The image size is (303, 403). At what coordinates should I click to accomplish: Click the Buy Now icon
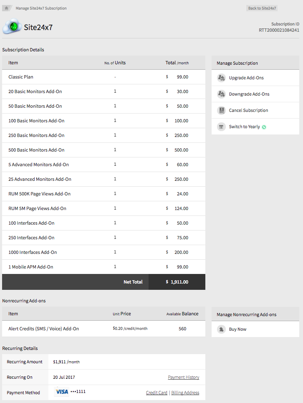[x=221, y=329]
